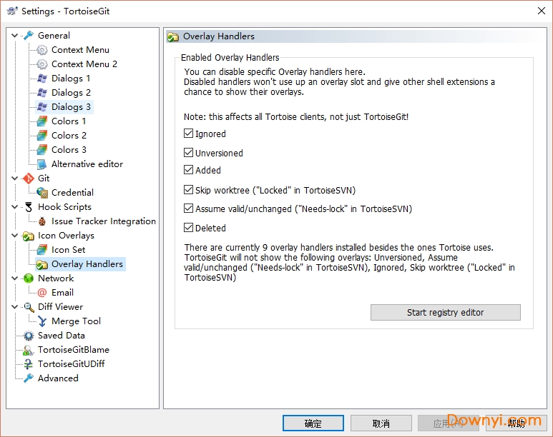Click the Email at-sign icon

(x=42, y=293)
